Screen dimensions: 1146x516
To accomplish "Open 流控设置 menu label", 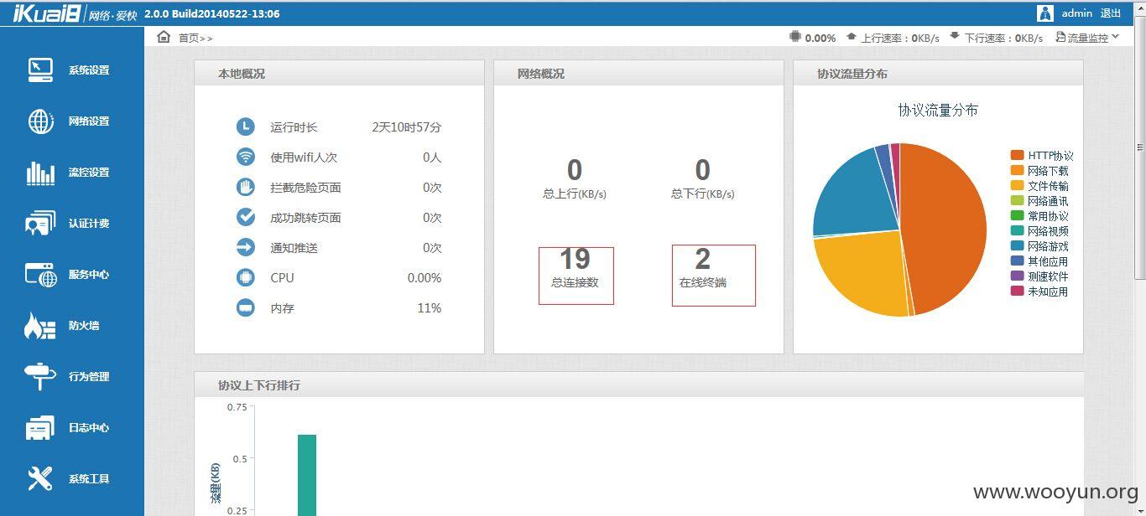I will tap(89, 173).
